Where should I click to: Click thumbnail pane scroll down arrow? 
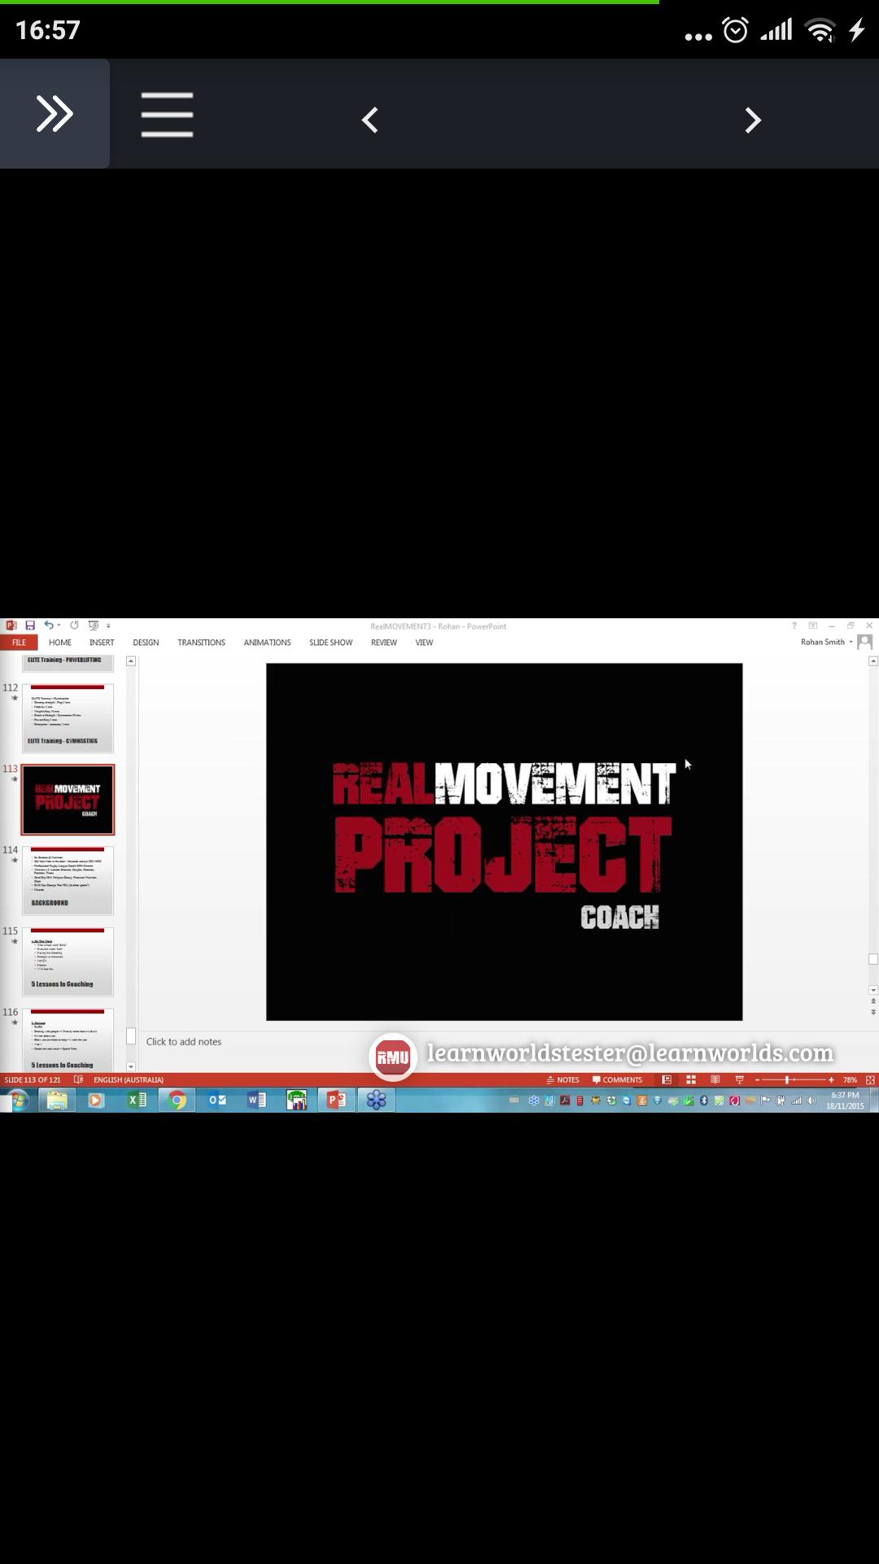coord(131,1067)
